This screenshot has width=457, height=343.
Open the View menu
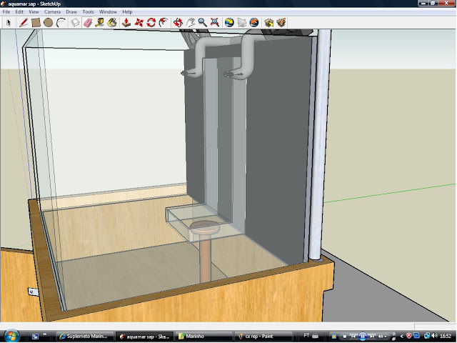pyautogui.click(x=34, y=12)
